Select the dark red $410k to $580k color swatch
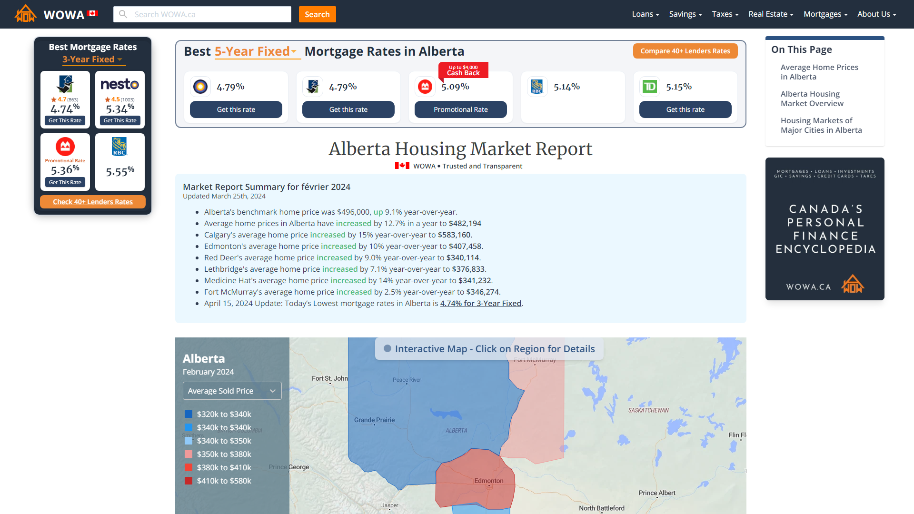Screen dimensions: 914x514 [x=189, y=479]
